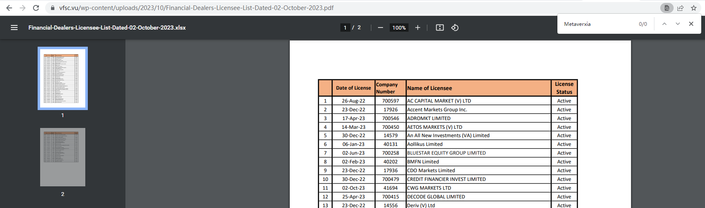The image size is (705, 208).
Task: Click the URL in the address bar
Action: (x=197, y=8)
